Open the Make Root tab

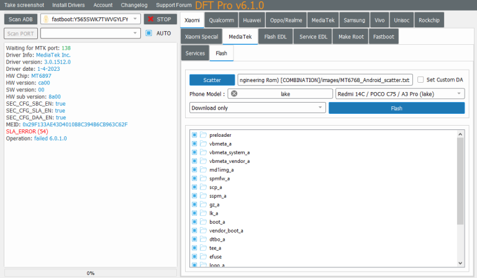pos(351,37)
